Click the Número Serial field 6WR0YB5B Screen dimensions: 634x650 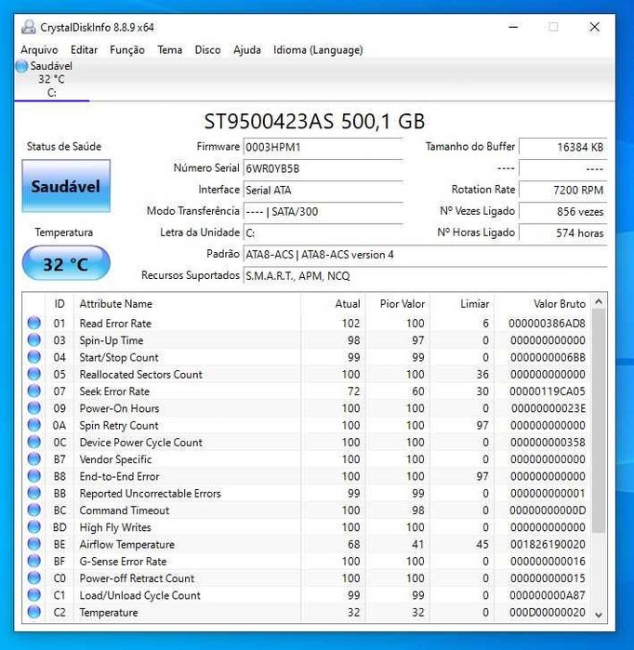click(324, 168)
